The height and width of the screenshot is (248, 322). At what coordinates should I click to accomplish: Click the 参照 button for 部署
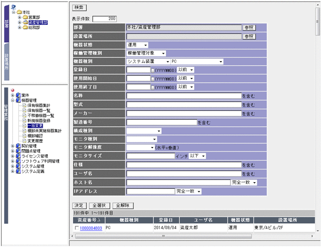(249, 28)
